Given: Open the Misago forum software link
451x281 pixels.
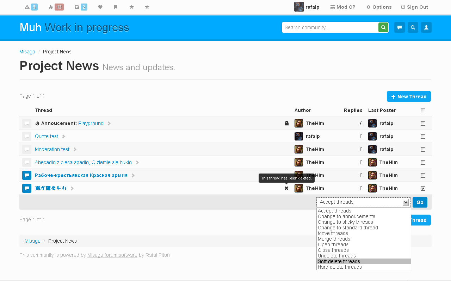Looking at the screenshot, I should click(x=112, y=255).
